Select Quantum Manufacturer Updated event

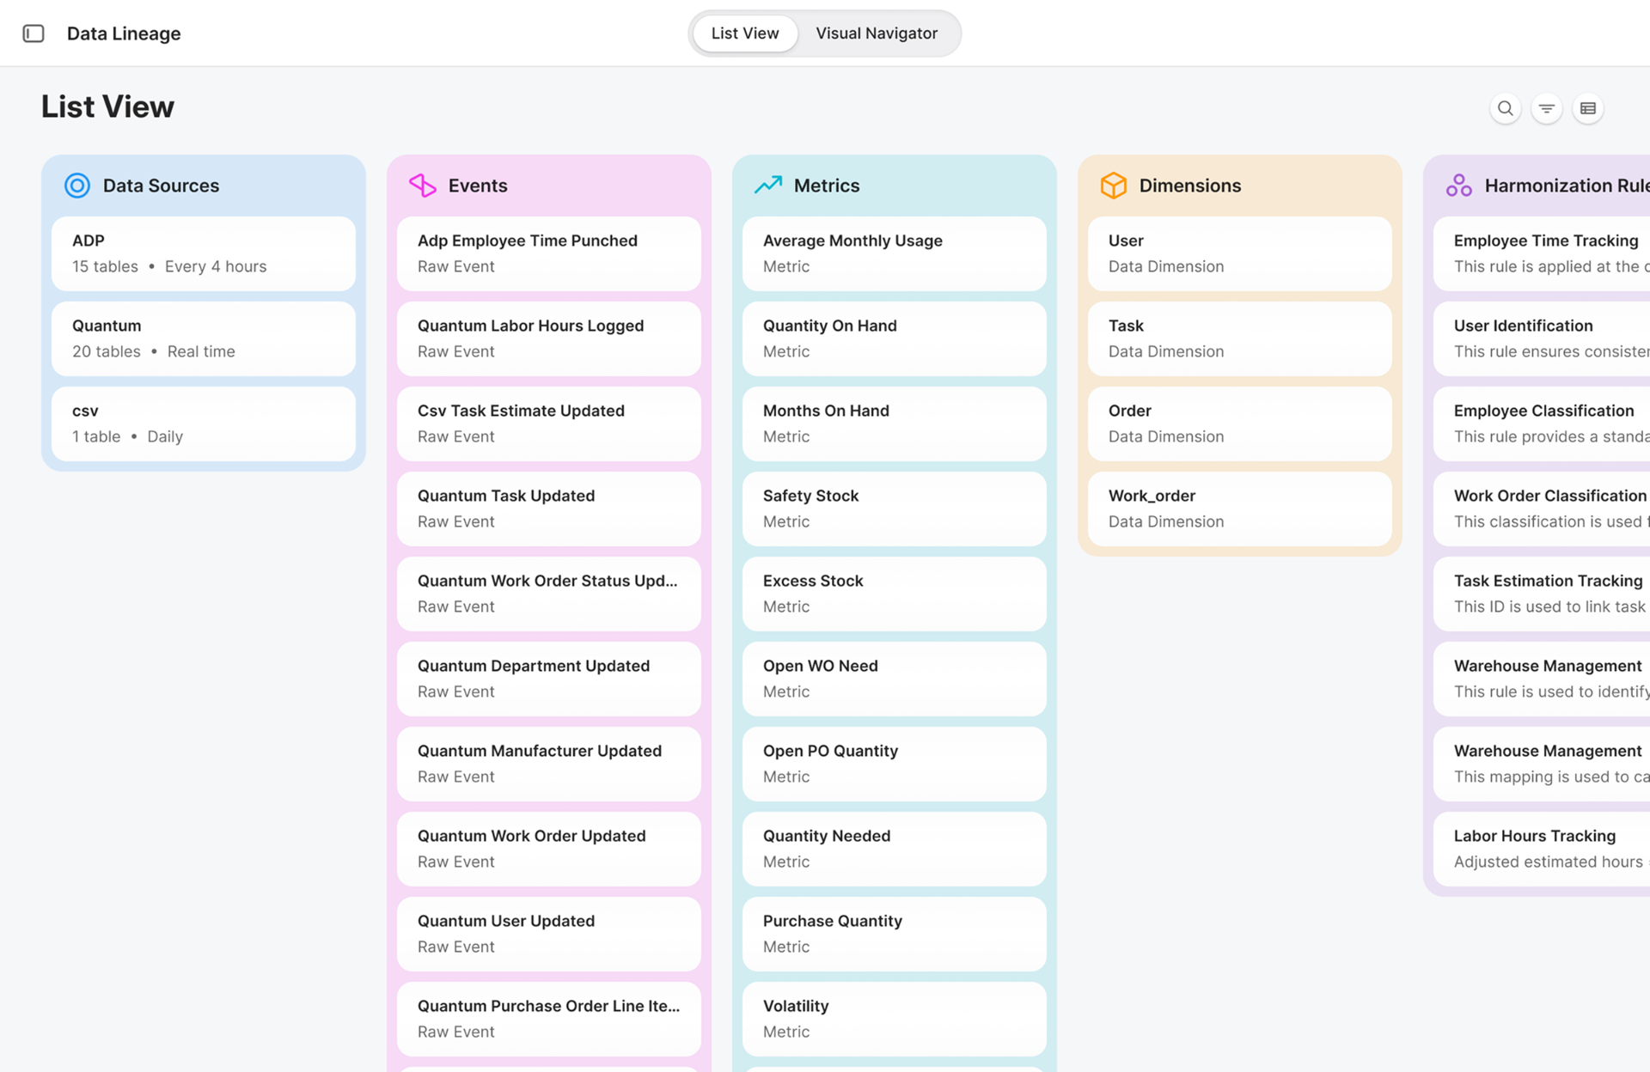[549, 764]
